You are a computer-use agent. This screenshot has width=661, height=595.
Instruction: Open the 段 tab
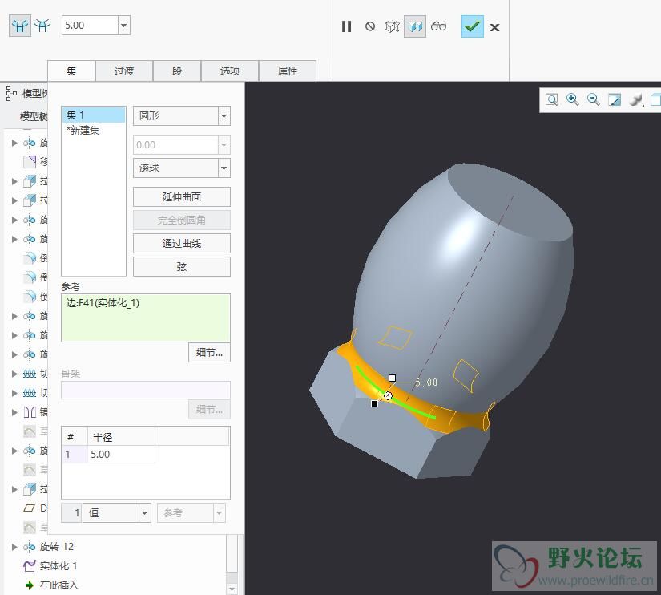(x=177, y=71)
